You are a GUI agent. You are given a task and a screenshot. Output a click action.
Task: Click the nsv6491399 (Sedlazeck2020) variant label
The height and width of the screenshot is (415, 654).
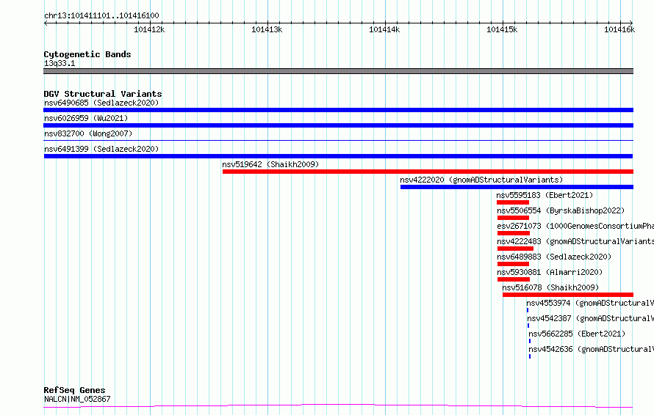click(101, 149)
